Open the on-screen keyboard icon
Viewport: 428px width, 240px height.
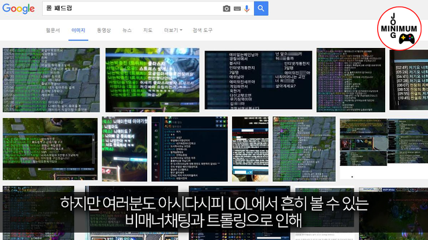[237, 9]
